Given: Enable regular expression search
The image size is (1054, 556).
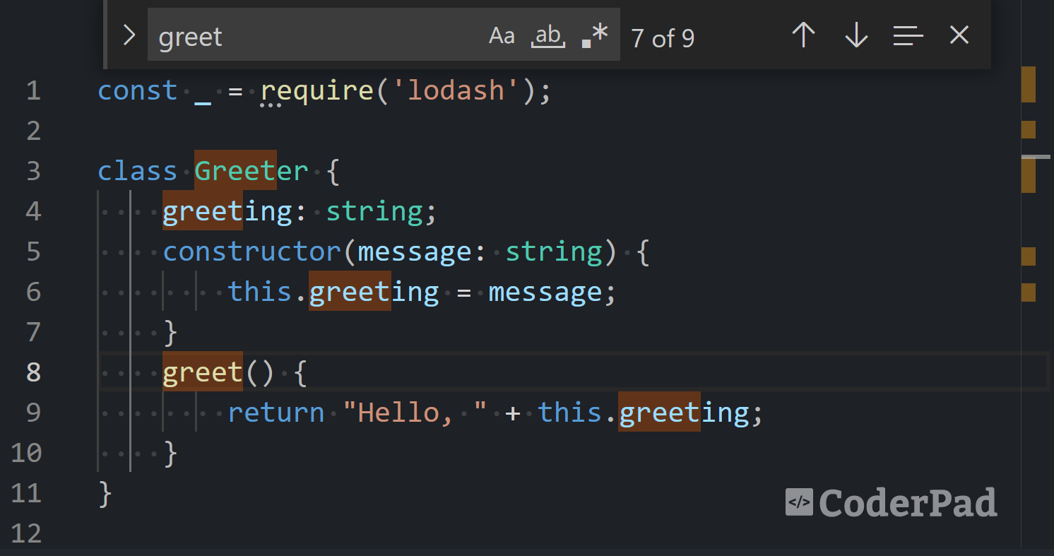Looking at the screenshot, I should click(595, 35).
